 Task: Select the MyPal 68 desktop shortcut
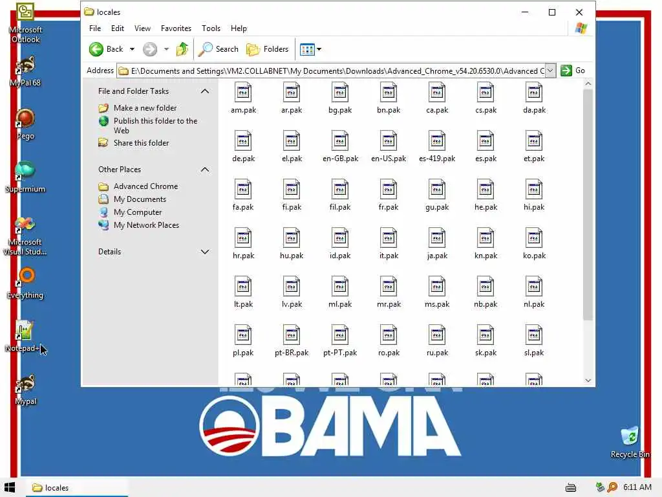click(x=25, y=71)
